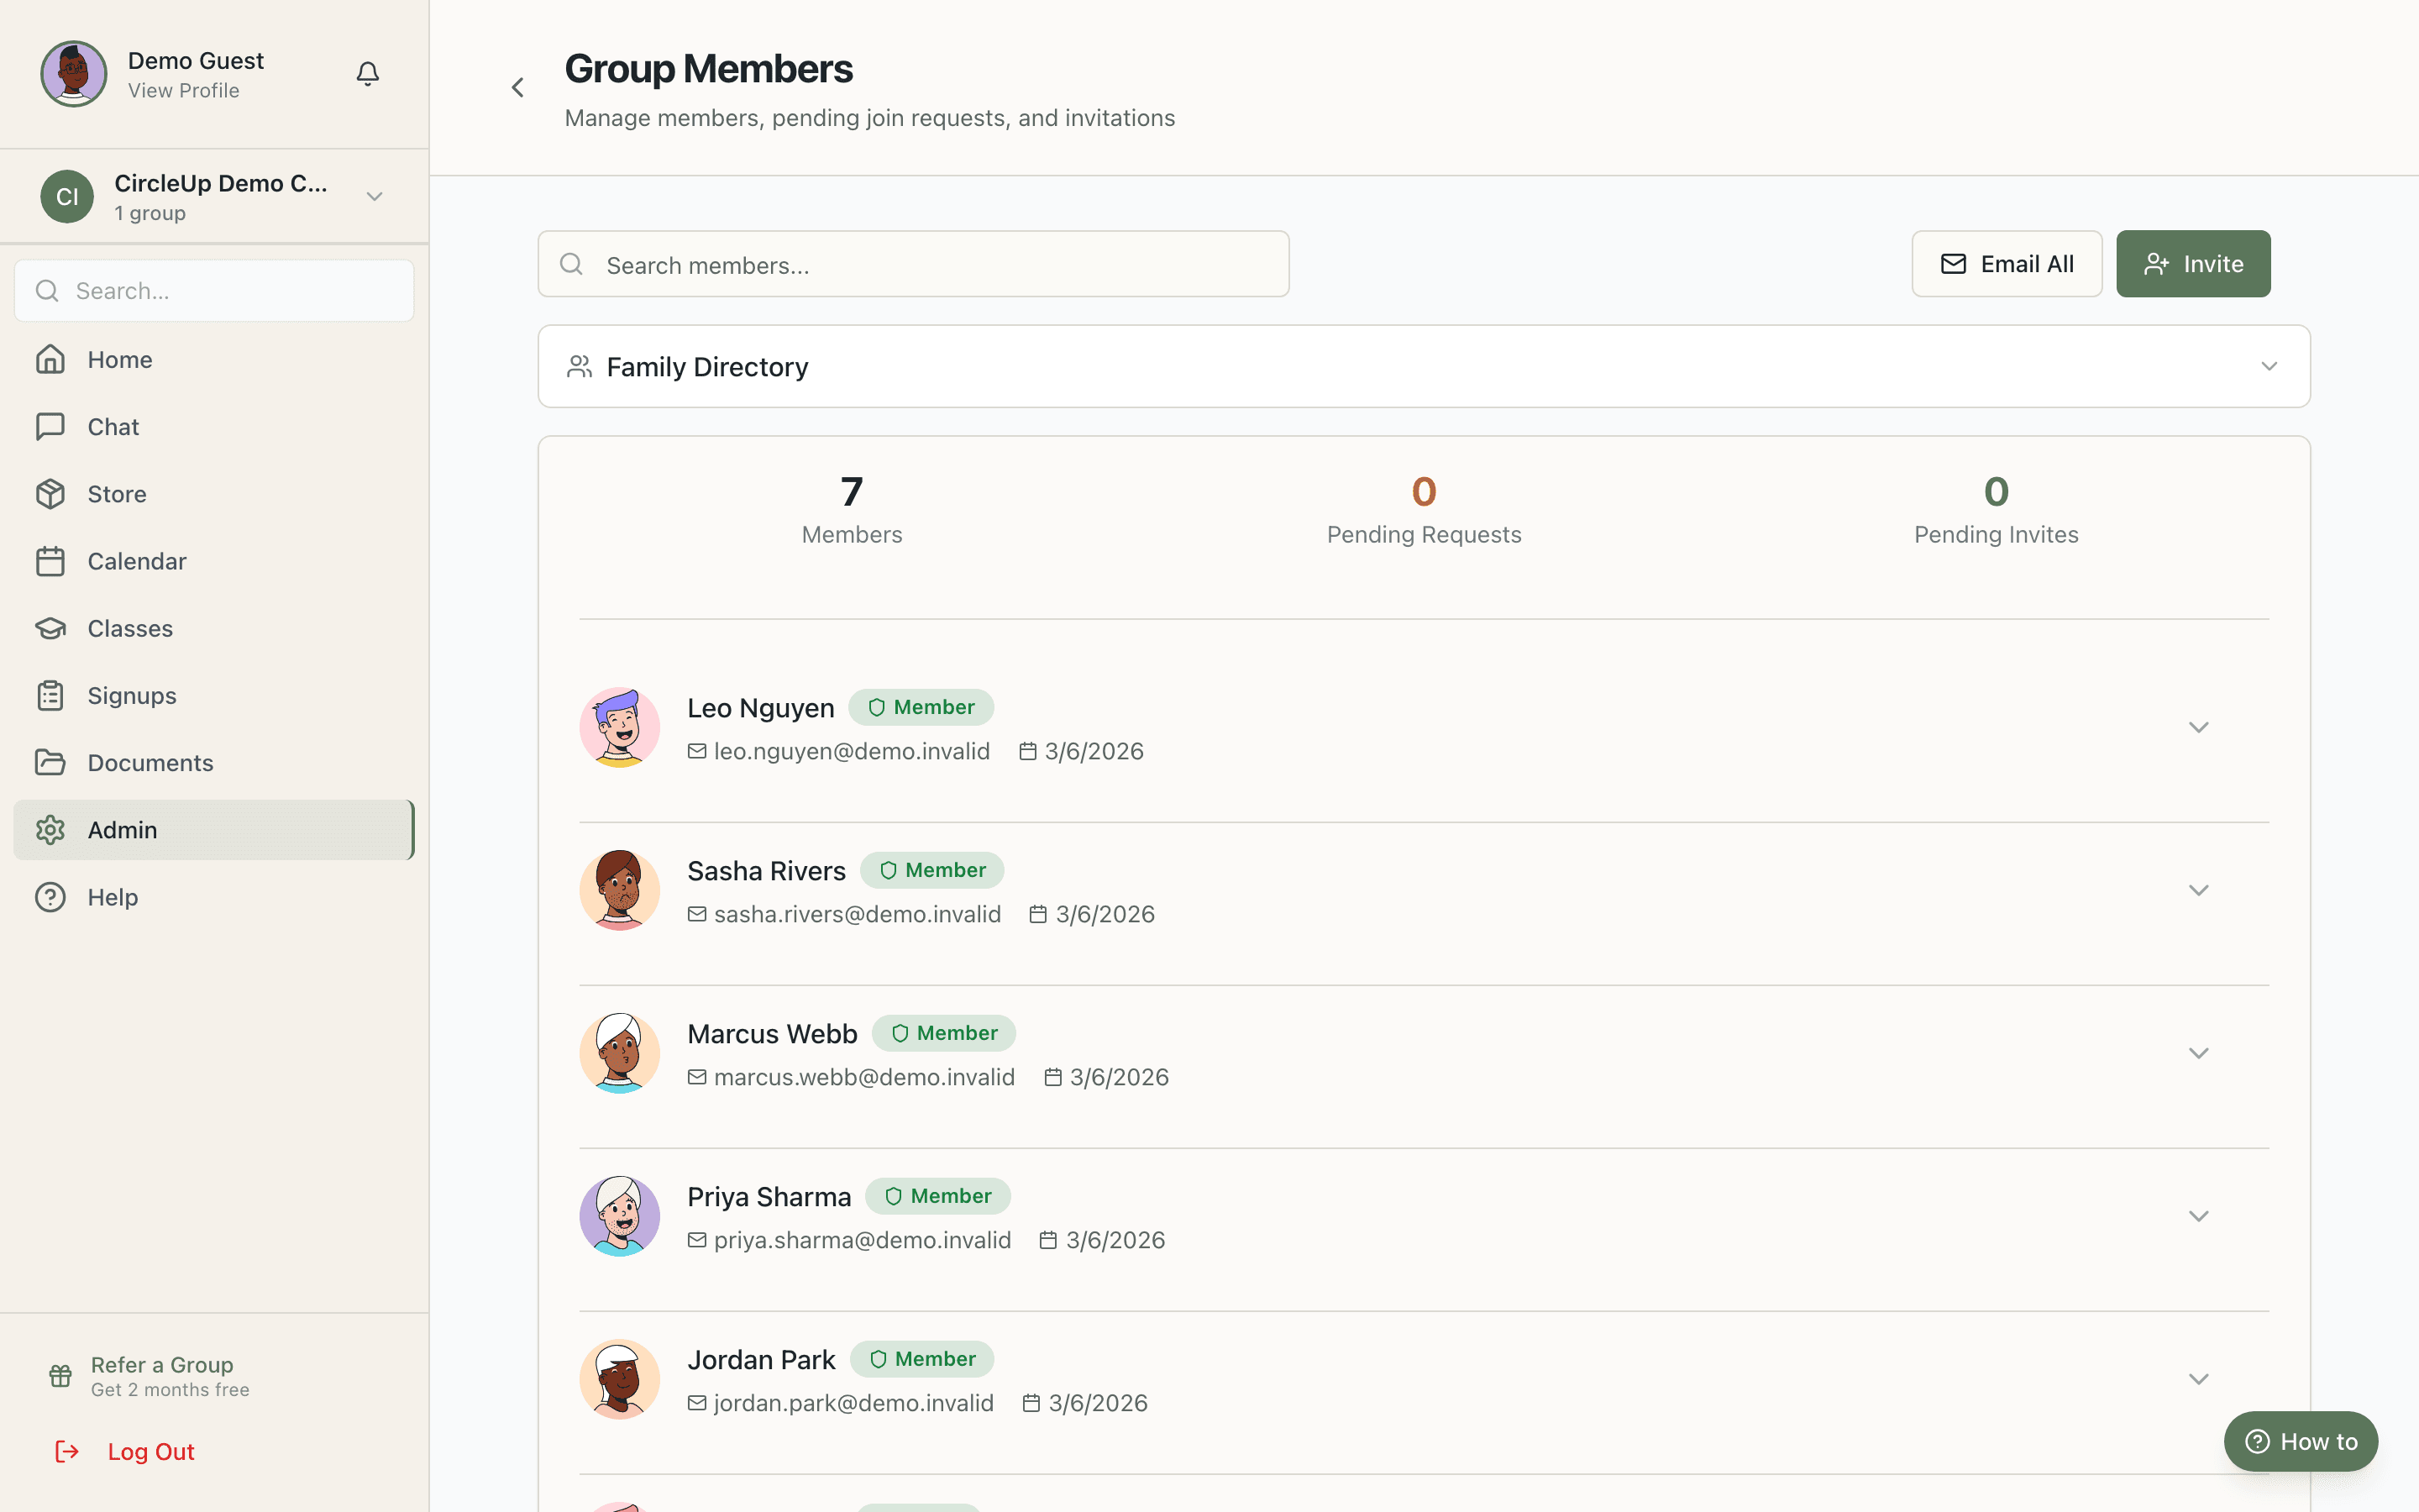The height and width of the screenshot is (1512, 2419).
Task: Select Admin in the sidebar
Action: click(214, 829)
